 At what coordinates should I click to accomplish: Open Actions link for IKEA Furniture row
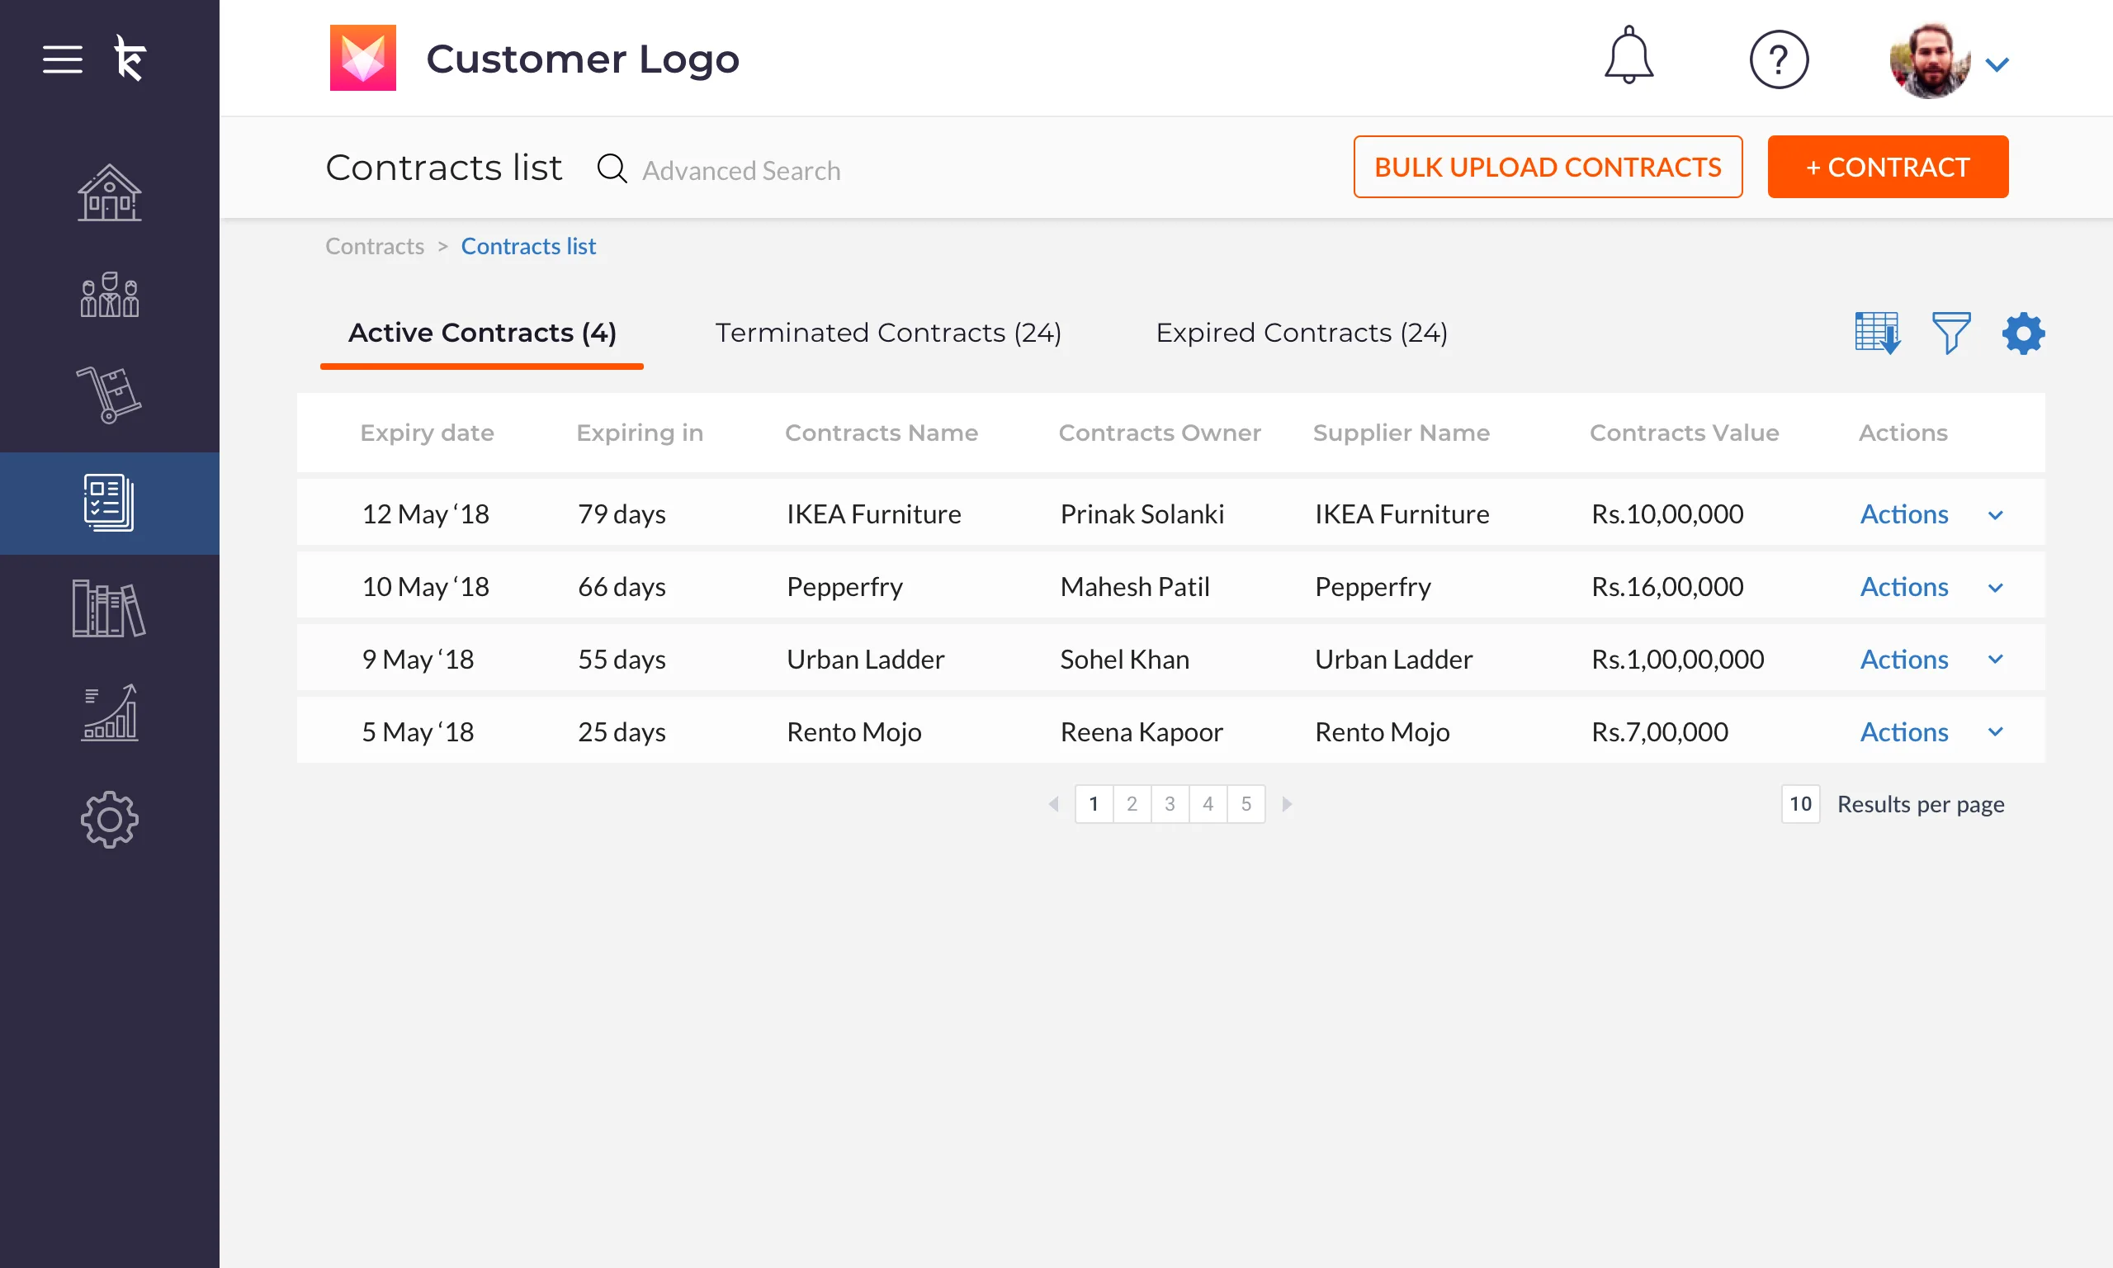coord(1905,514)
